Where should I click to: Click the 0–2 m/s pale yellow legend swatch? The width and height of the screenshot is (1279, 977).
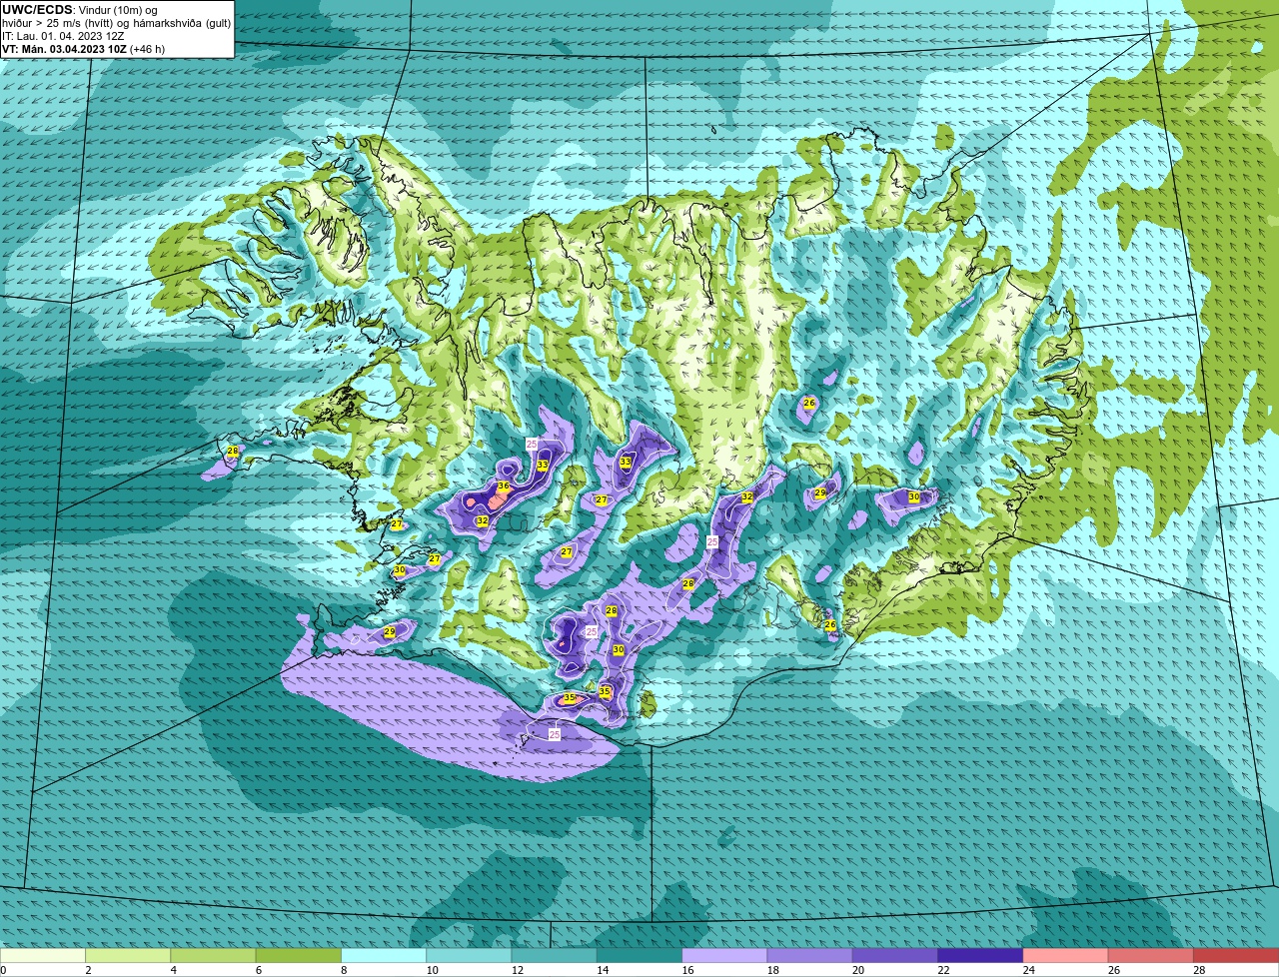pyautogui.click(x=43, y=955)
